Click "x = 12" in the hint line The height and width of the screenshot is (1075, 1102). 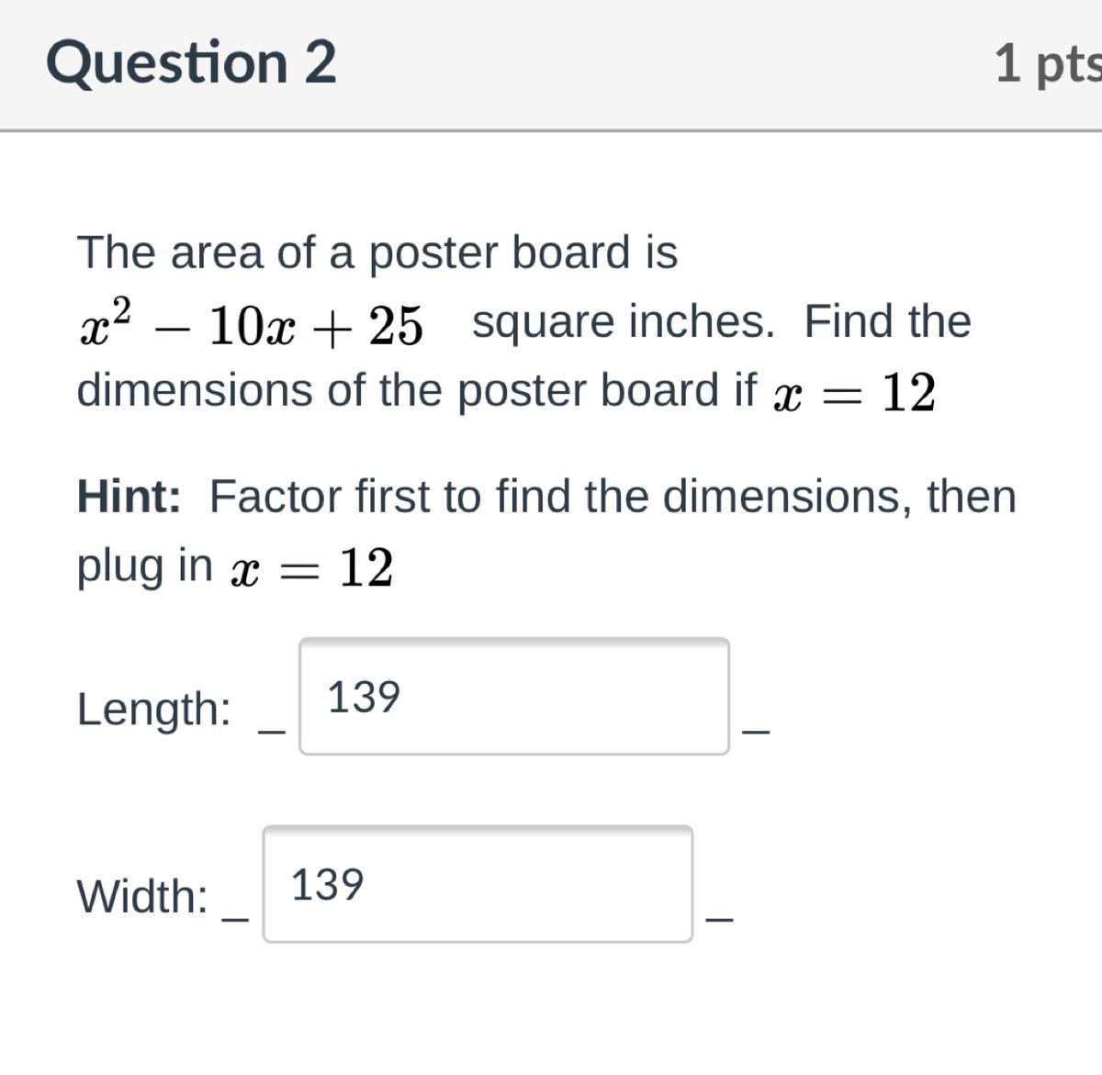click(312, 567)
